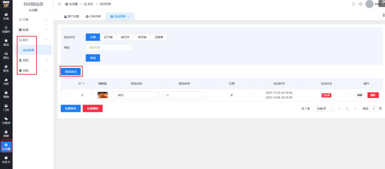The image size is (385, 169).
Task: Click the refresh icon in top bar
Action: pyautogui.click(x=361, y=4)
